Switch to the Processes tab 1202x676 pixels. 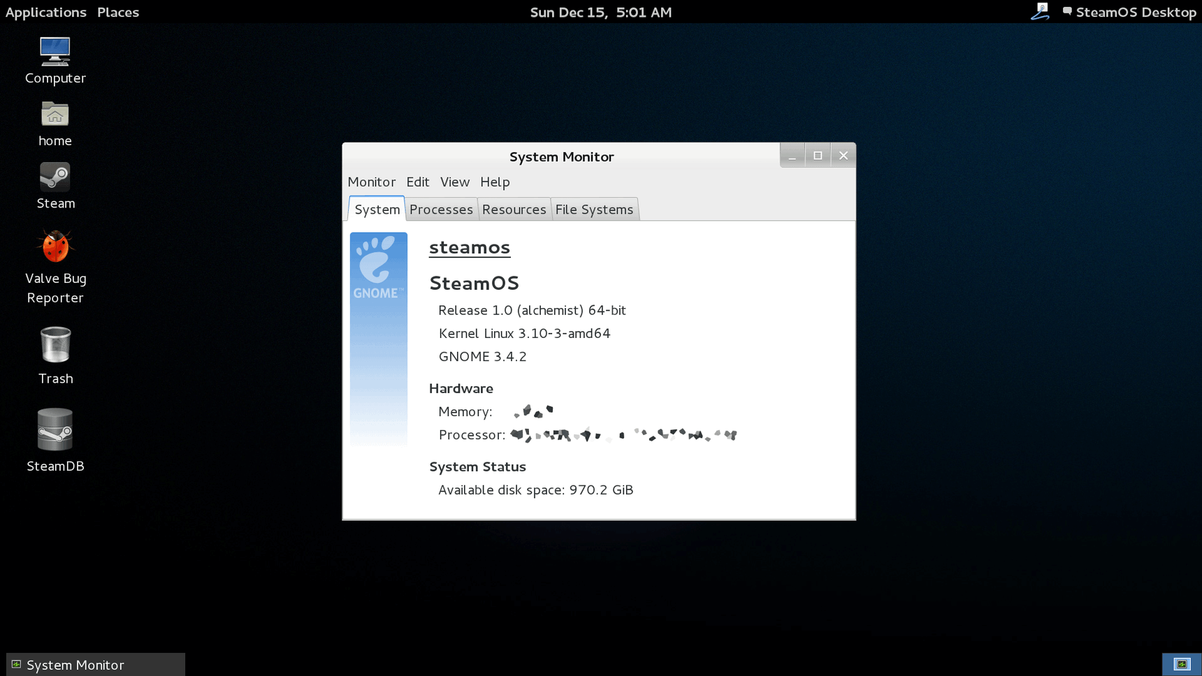pyautogui.click(x=441, y=210)
